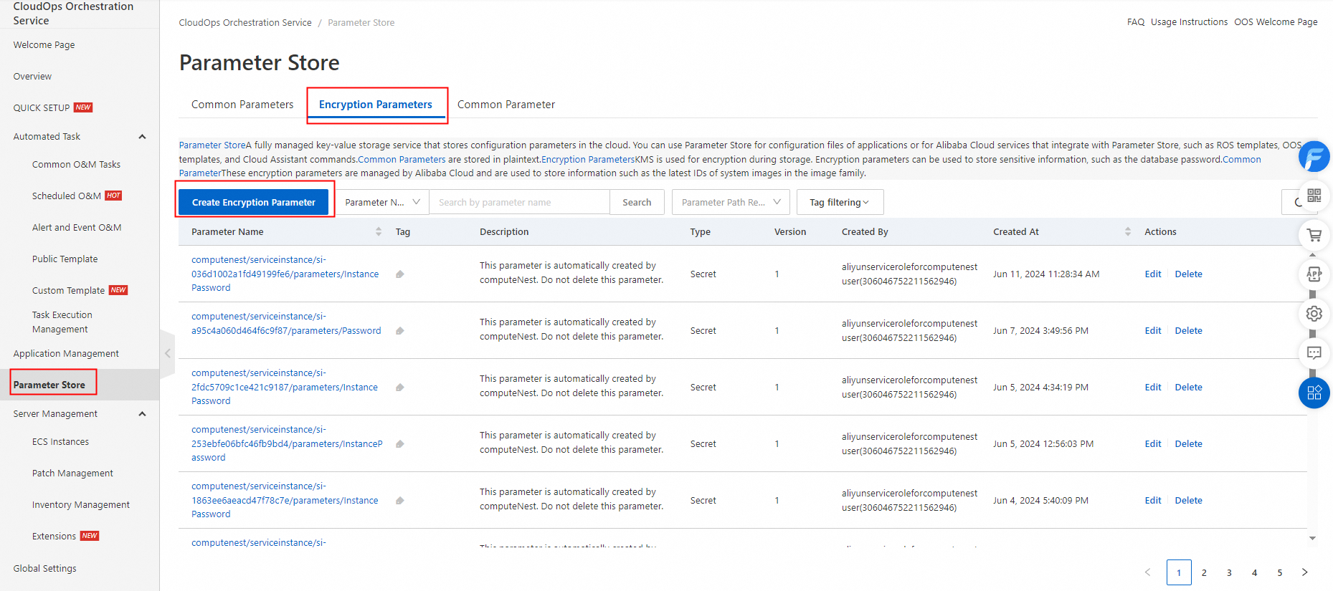Screen dimensions: 1333x591
Task: Open the feedback chat floating icon
Action: 1314,353
